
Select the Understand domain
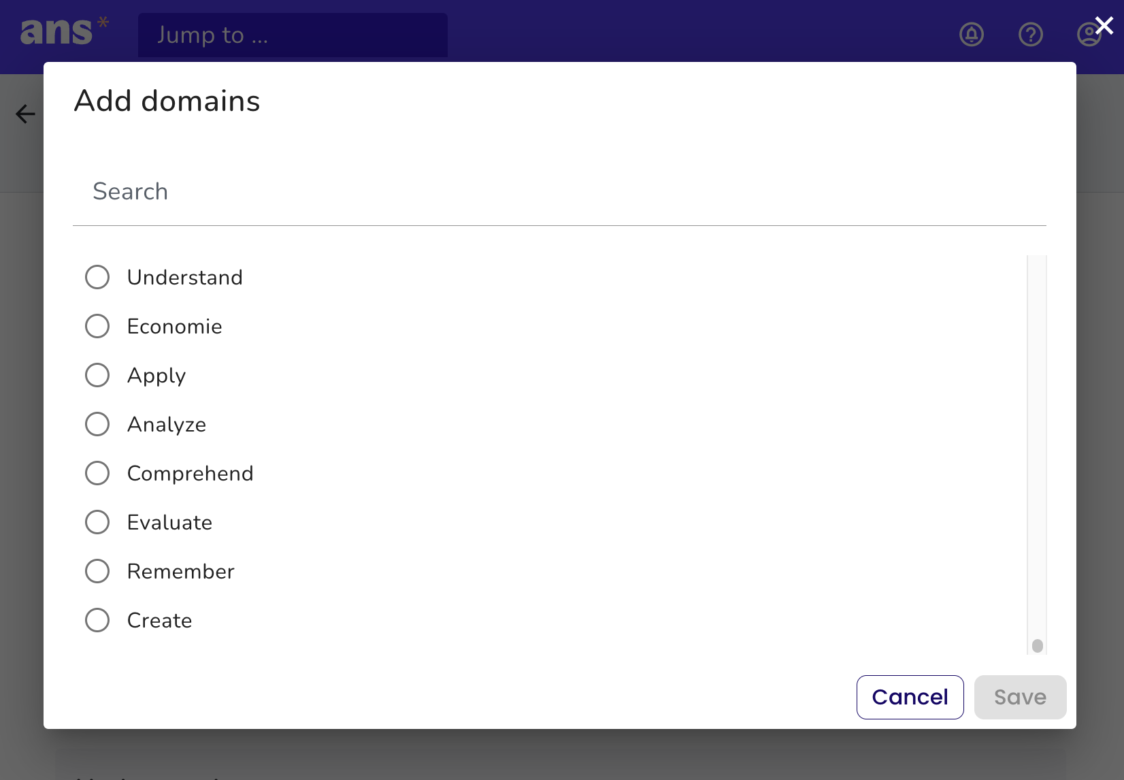click(97, 277)
